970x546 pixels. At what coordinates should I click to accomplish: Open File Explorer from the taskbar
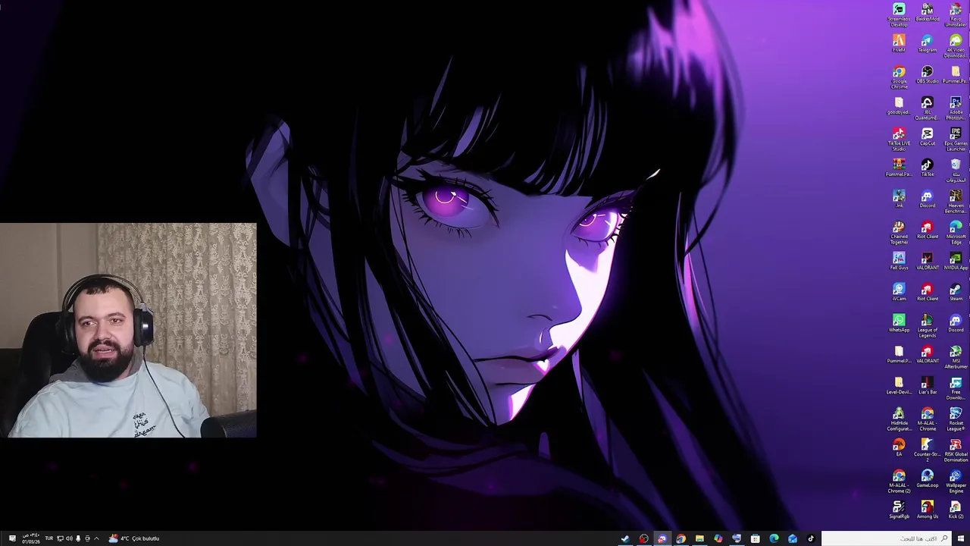point(699,538)
